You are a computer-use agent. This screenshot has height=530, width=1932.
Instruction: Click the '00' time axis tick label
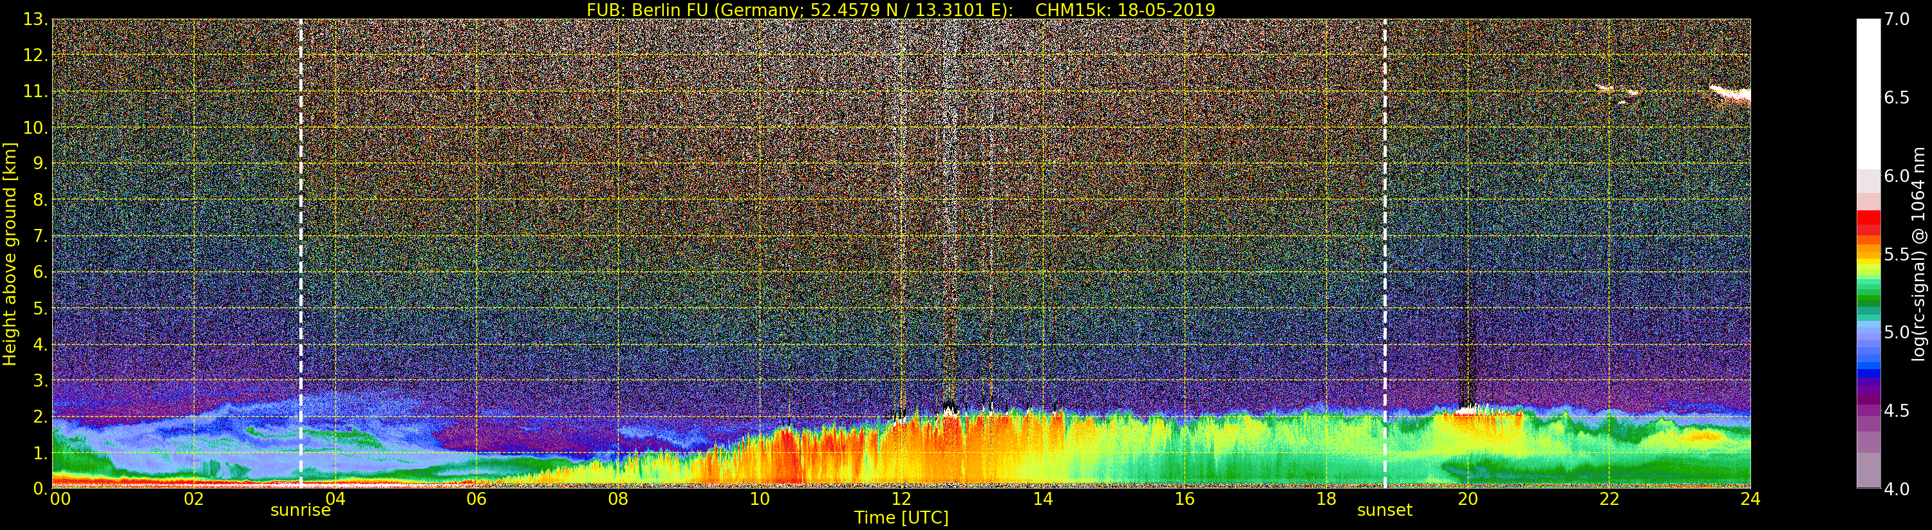[x=60, y=498]
